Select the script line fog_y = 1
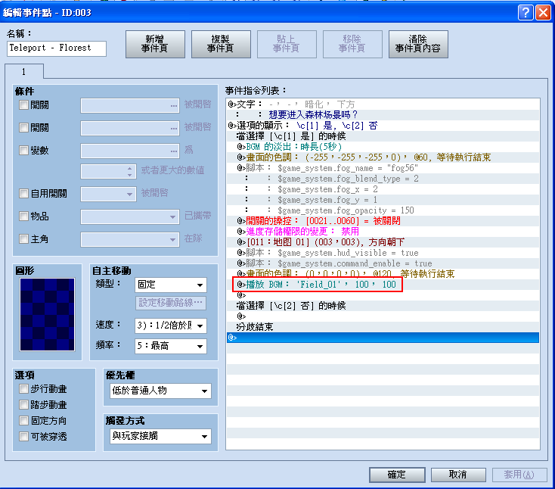 point(383,200)
